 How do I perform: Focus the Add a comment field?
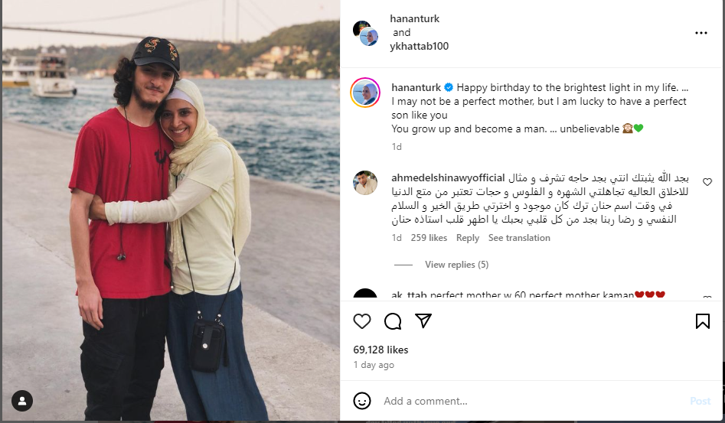pos(532,401)
